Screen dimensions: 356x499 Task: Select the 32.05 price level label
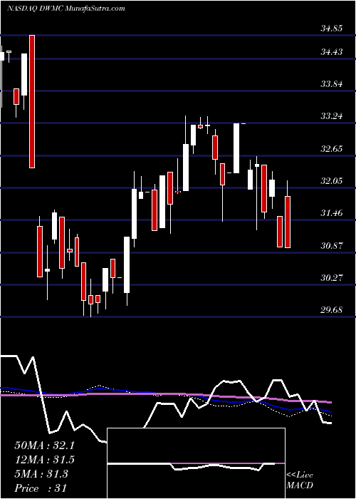332,181
